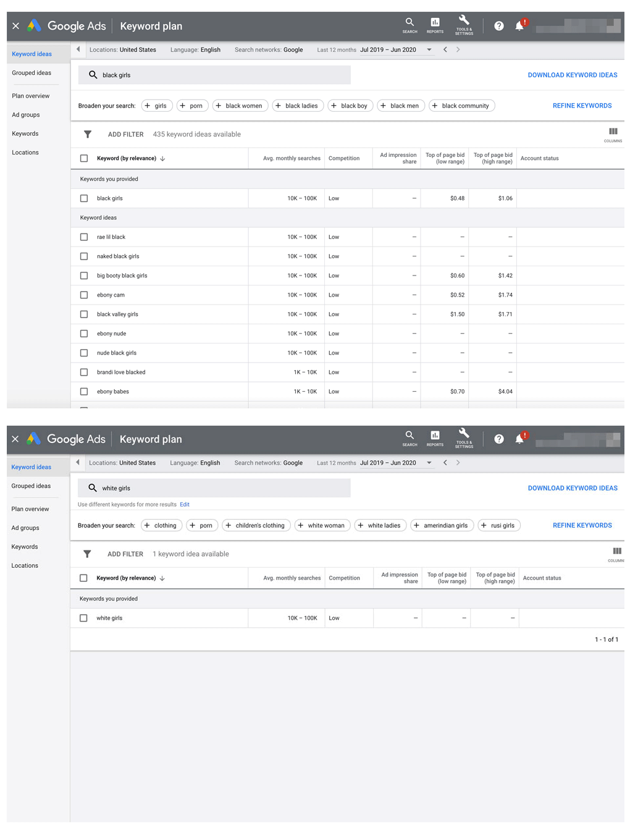The height and width of the screenshot is (834, 630).
Task: Click filter funnel icon beside 1 keyword idea available
Action: (x=87, y=554)
